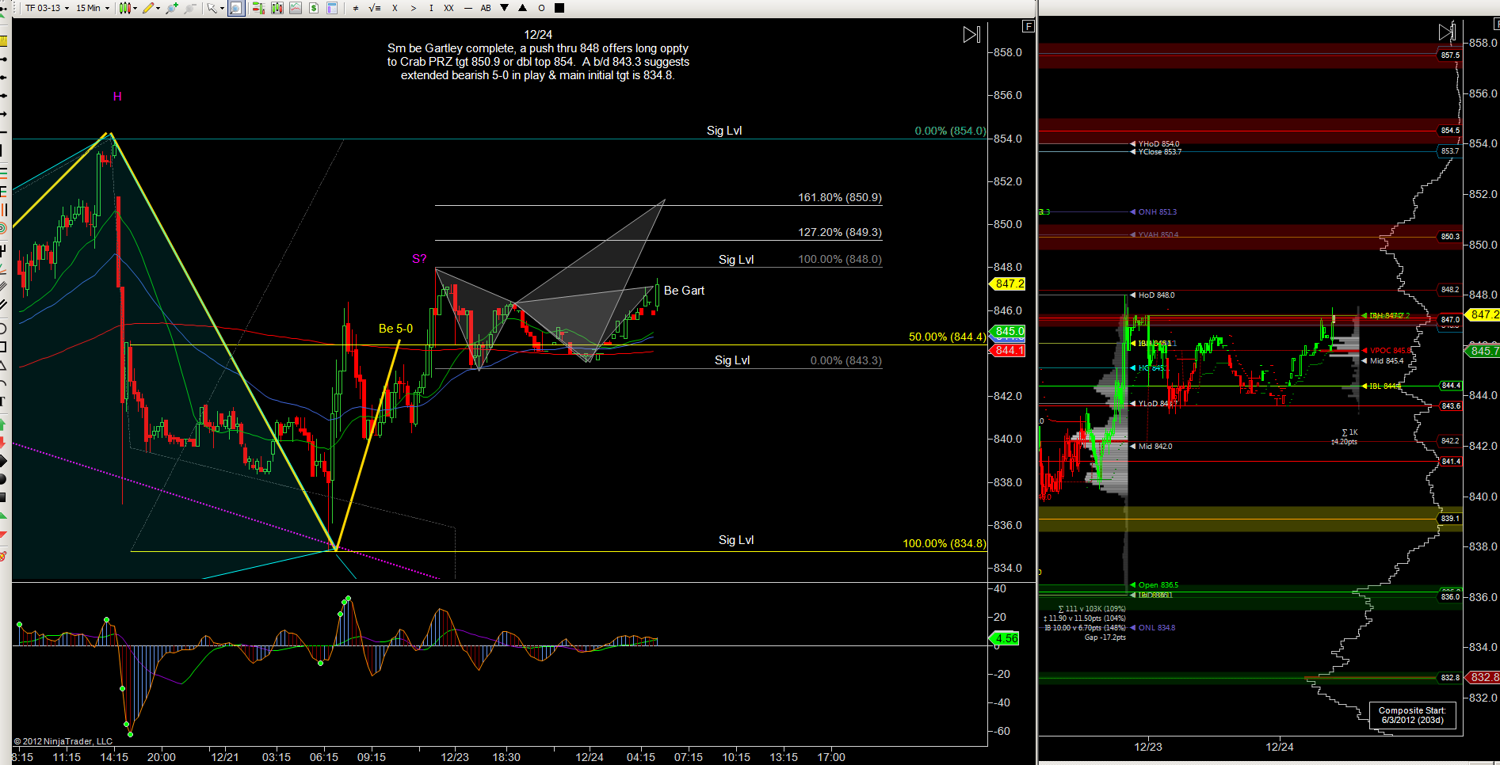Open the chart Properties icon
This screenshot has height=765, width=1500.
tap(332, 8)
